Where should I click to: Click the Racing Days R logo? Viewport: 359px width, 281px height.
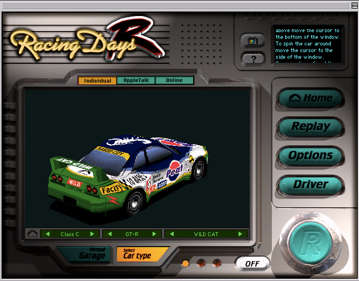[87, 39]
